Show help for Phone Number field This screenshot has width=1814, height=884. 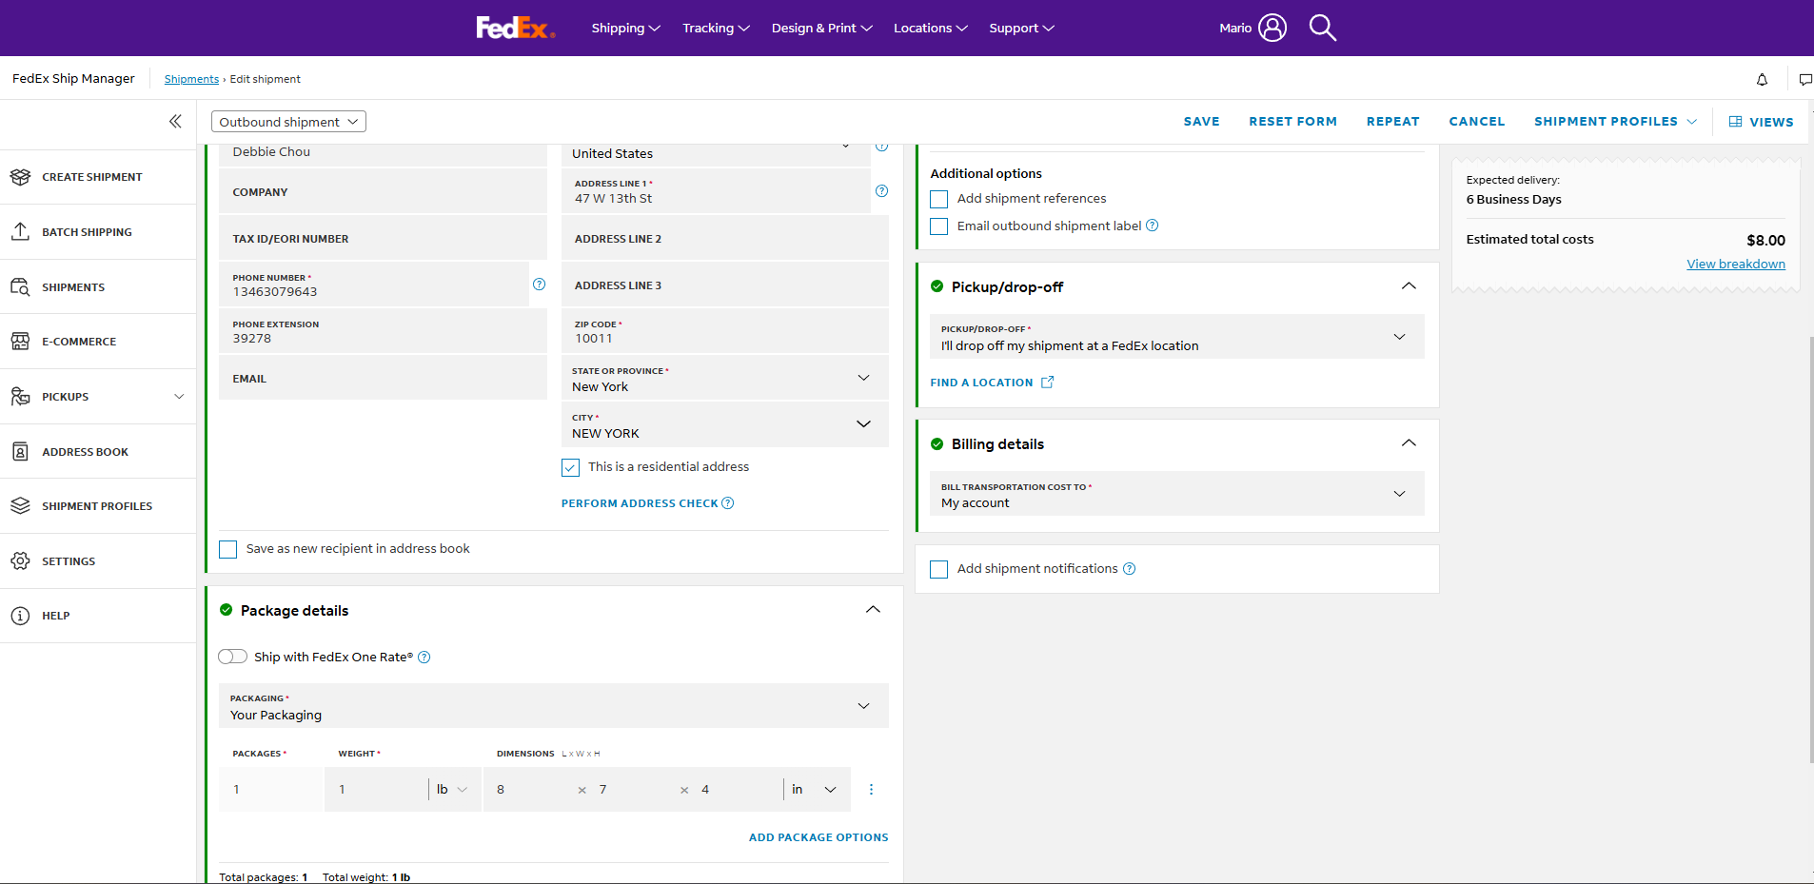[539, 284]
